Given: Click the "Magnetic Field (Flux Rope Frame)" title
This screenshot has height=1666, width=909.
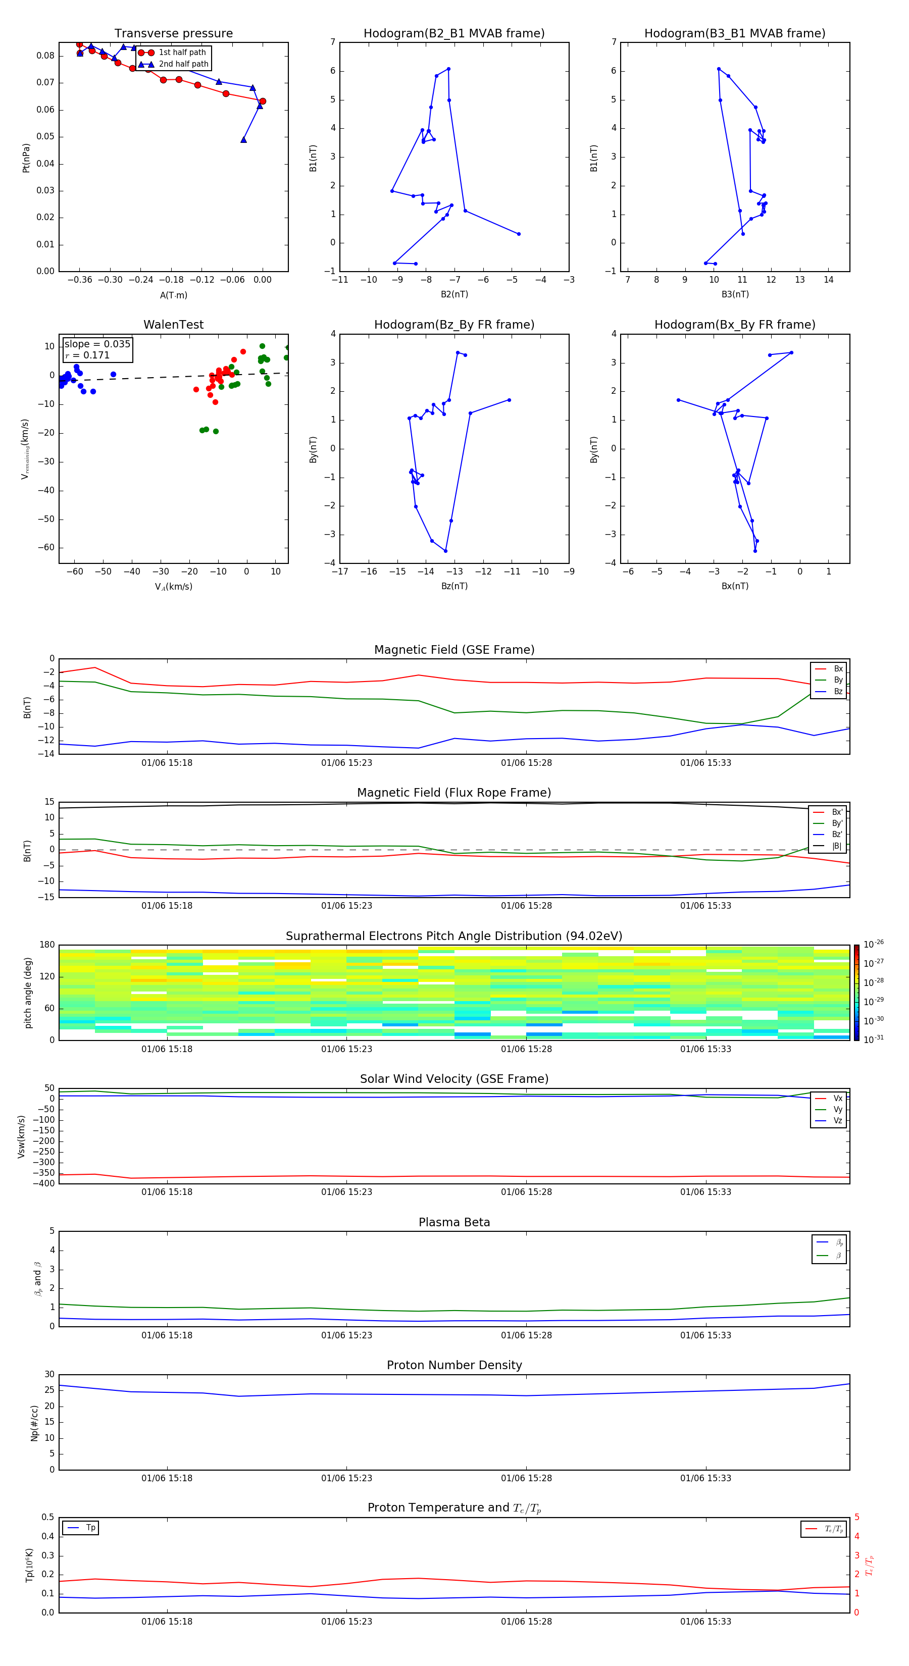Looking at the screenshot, I should (x=454, y=793).
